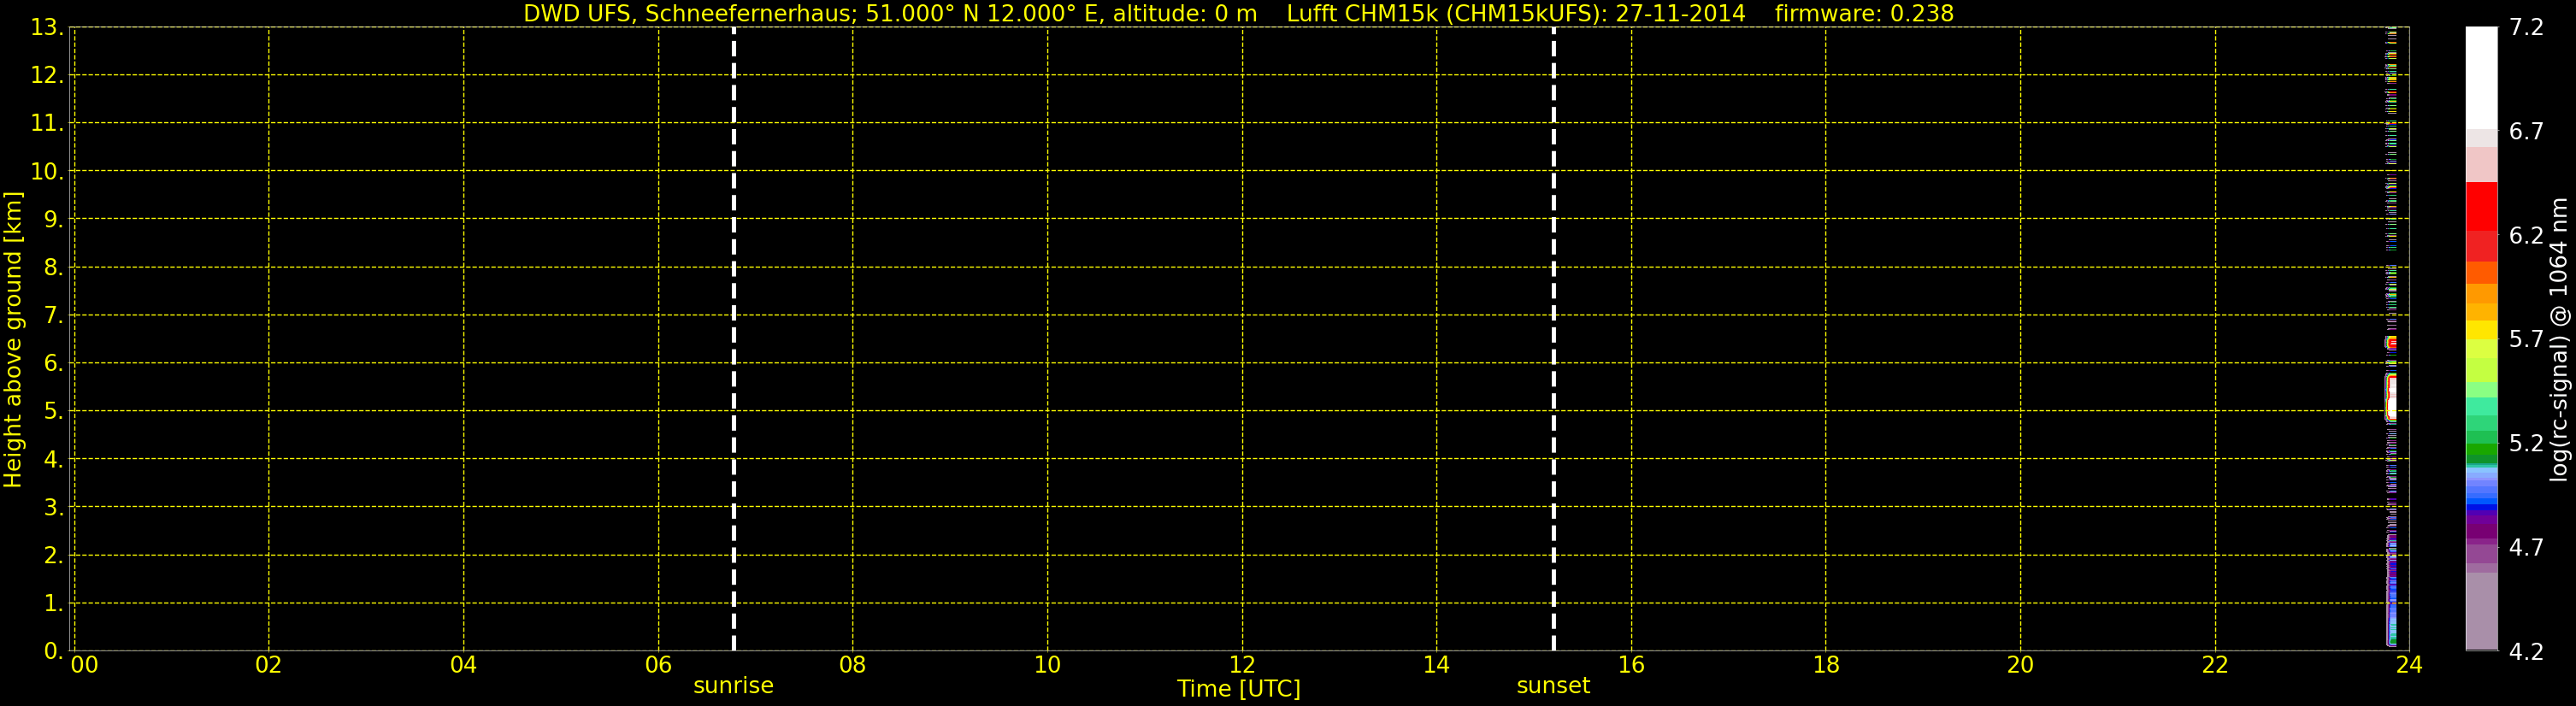Click the "5." tick on the height axis

point(53,412)
